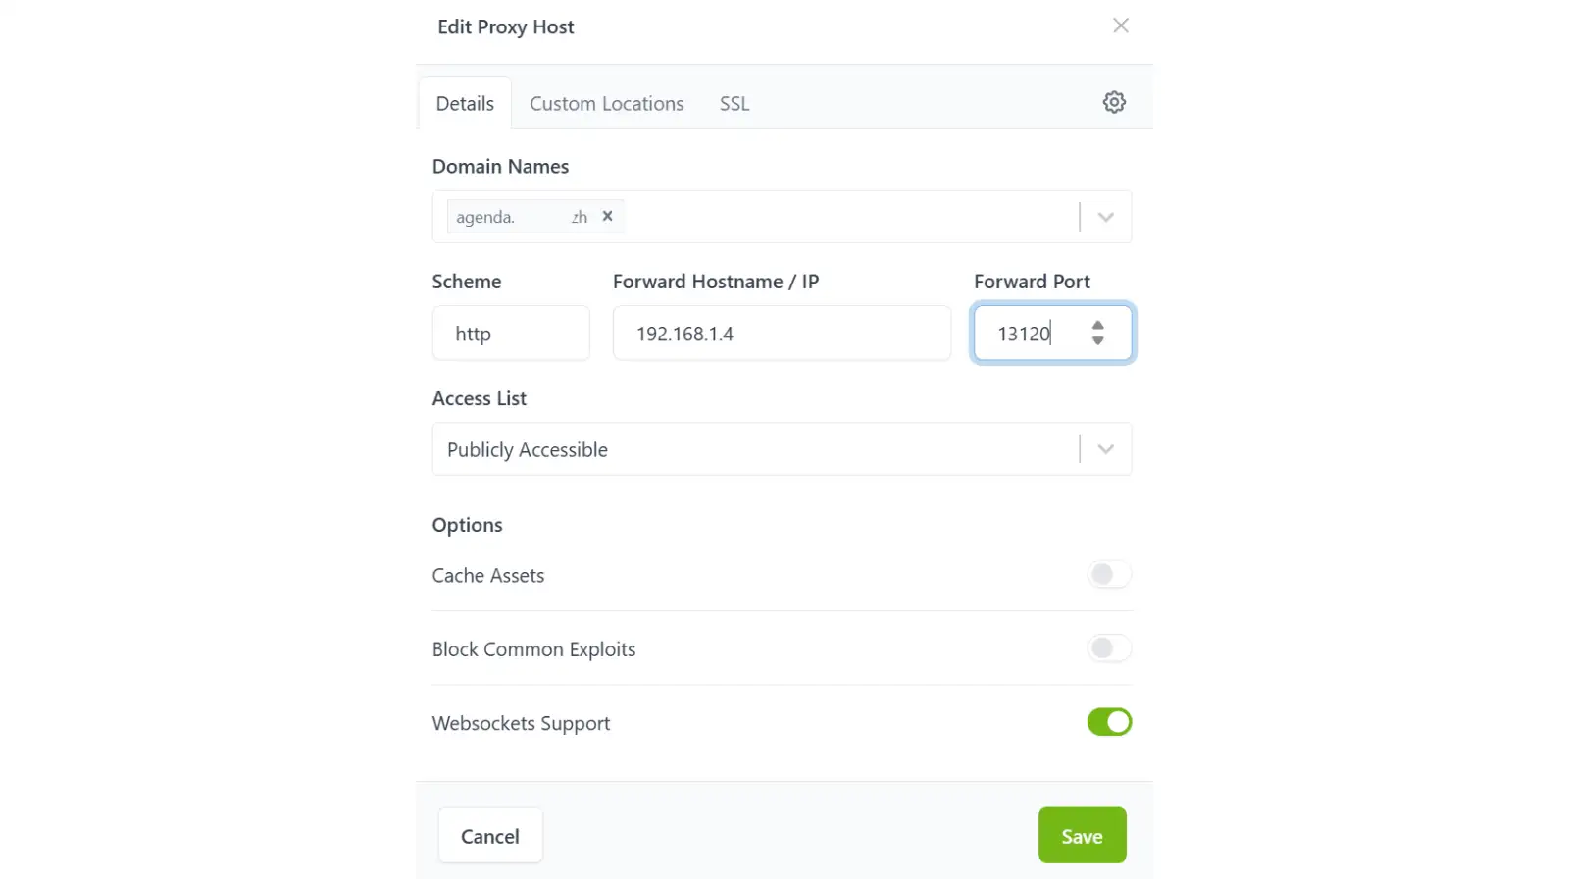
Task: Disable Websockets Support
Action: (1108, 722)
